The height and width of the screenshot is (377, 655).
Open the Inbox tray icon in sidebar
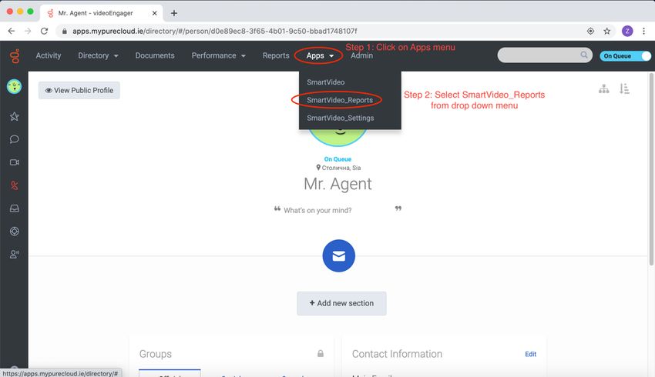pyautogui.click(x=14, y=208)
